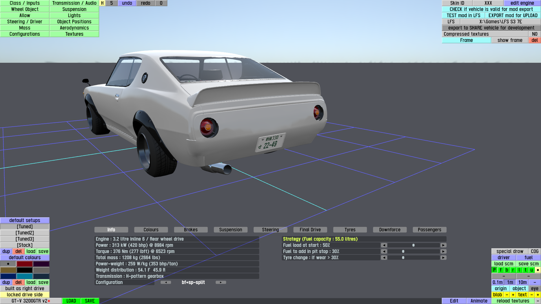Image resolution: width=541 pixels, height=304 pixels.
Task: Select the dark red default colour swatch
Action: tap(25, 264)
